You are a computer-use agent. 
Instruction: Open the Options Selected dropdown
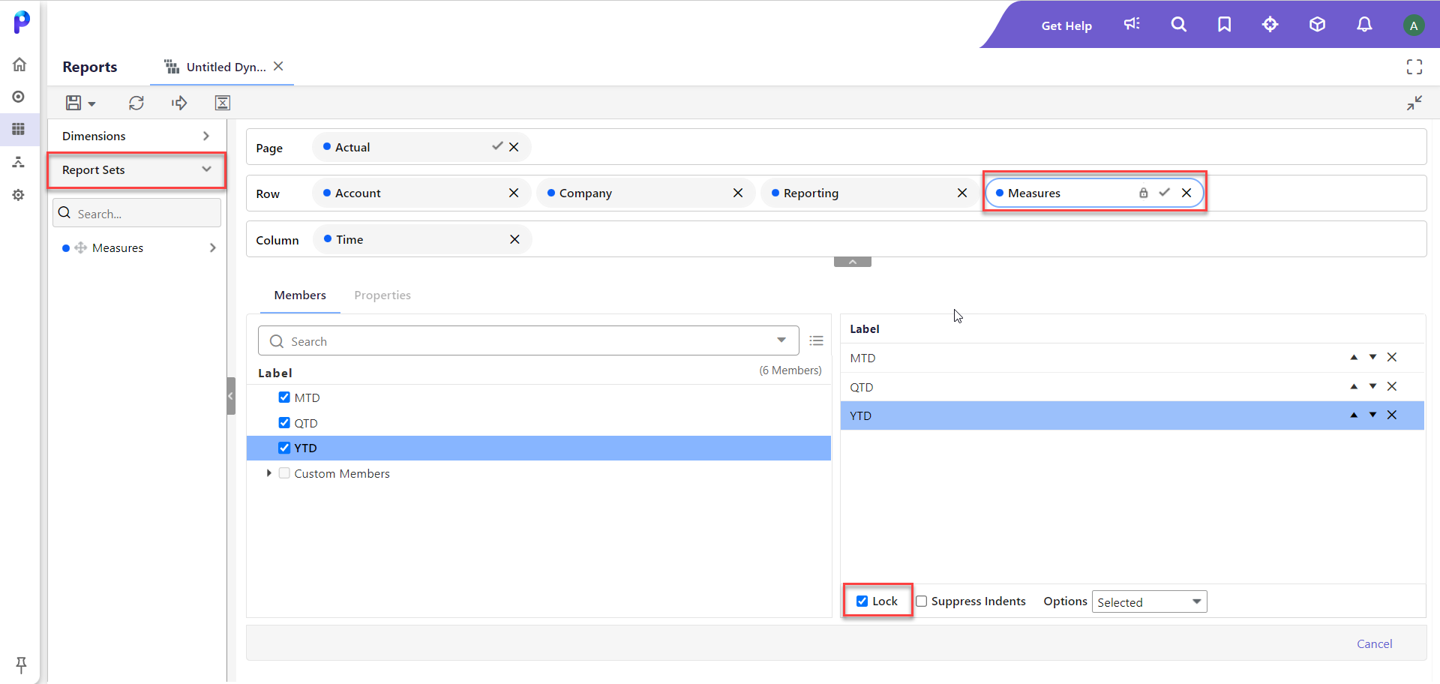click(x=1149, y=601)
